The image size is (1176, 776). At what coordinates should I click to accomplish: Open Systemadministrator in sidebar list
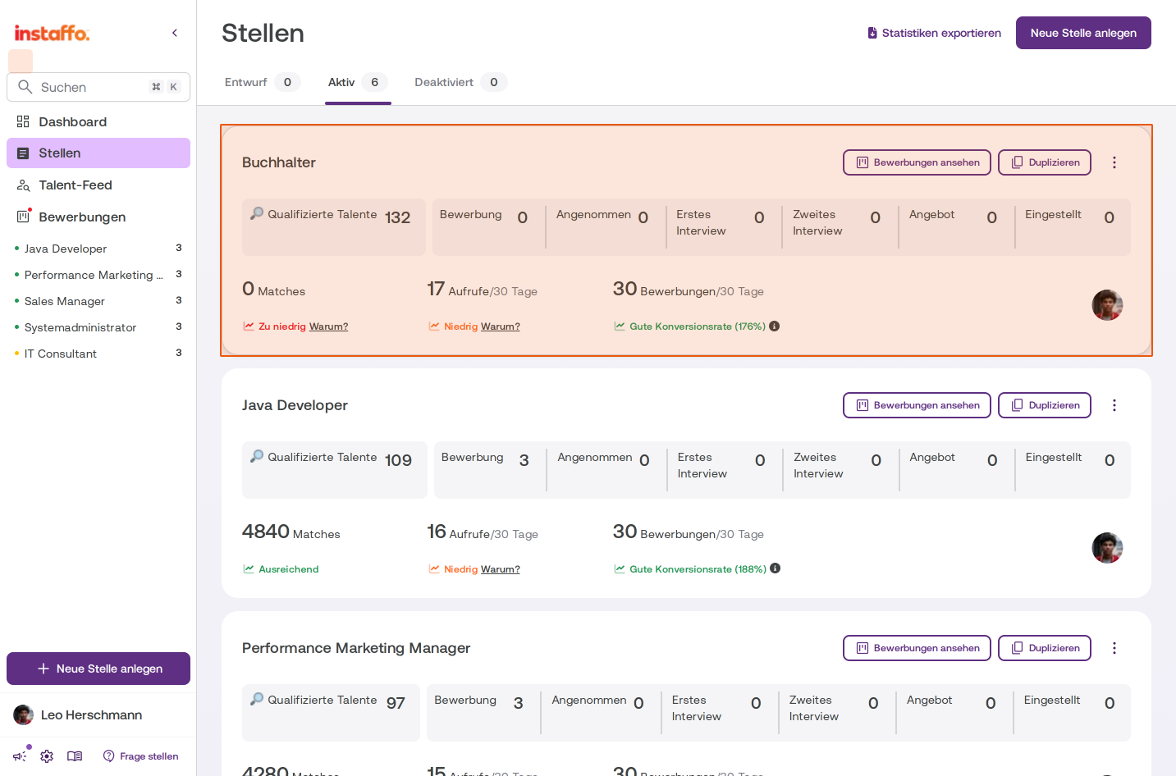[x=98, y=327]
